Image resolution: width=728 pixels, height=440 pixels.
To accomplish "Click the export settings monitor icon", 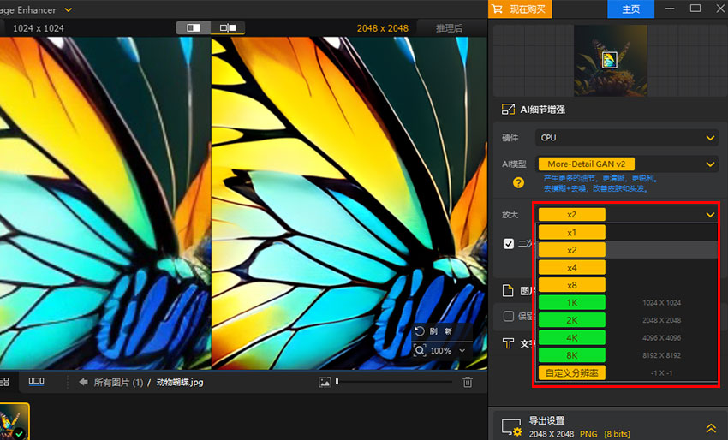I will (511, 426).
